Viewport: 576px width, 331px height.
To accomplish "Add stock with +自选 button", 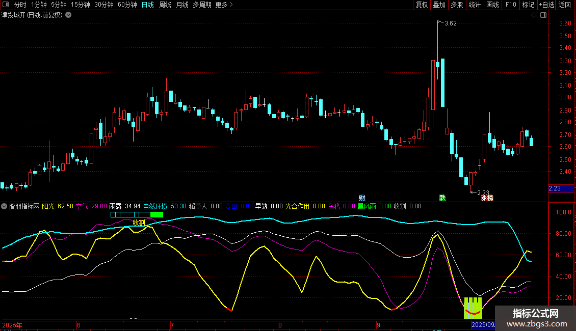I will (546, 5).
